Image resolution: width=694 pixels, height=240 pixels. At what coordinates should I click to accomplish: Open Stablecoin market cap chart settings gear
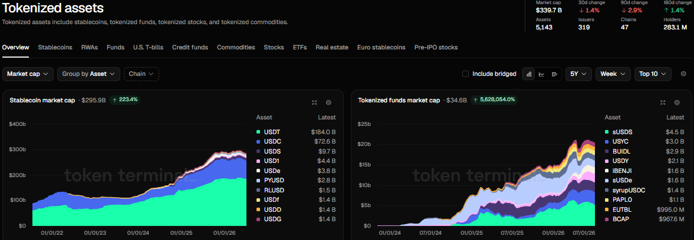(x=328, y=102)
